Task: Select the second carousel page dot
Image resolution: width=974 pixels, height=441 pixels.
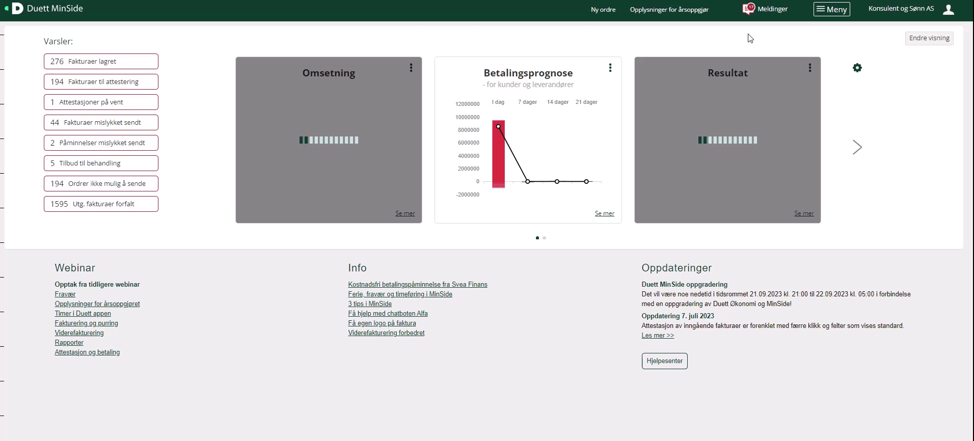Action: (545, 238)
